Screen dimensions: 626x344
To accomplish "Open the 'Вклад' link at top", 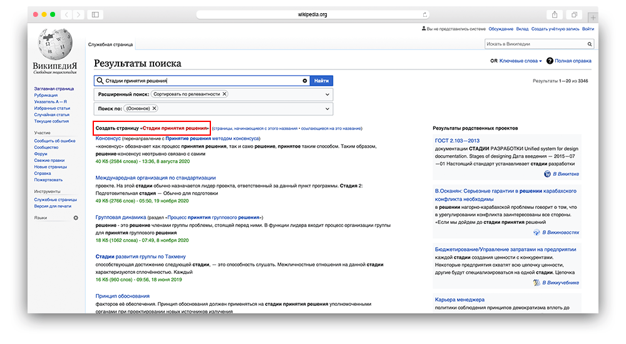I will [522, 29].
